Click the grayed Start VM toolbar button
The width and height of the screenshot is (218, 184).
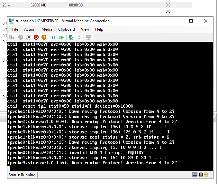click(x=21, y=37)
